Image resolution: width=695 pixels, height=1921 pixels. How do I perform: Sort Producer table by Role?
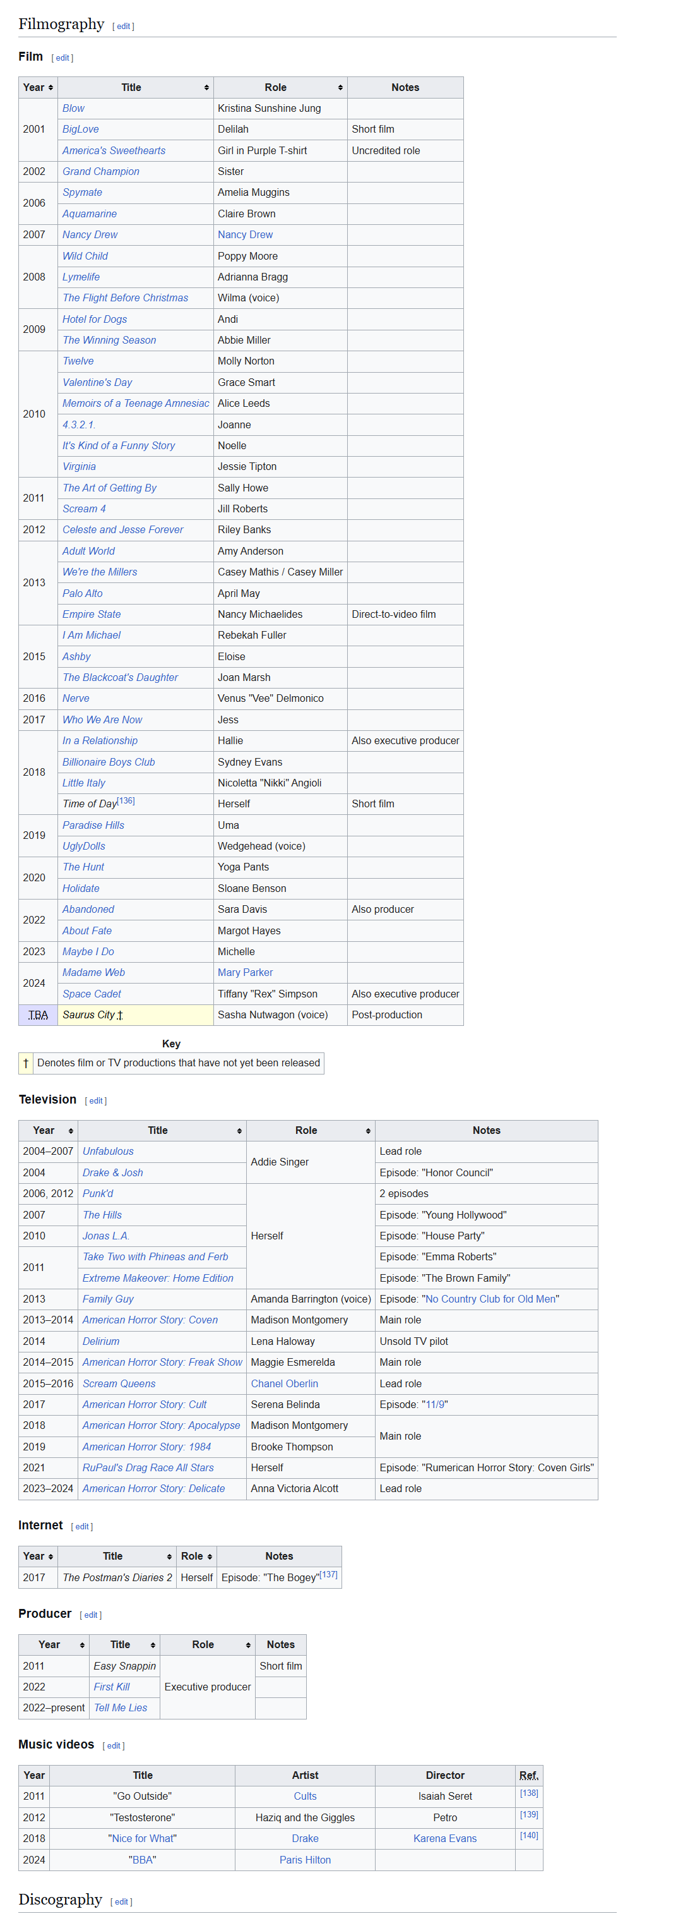pyautogui.click(x=207, y=1644)
